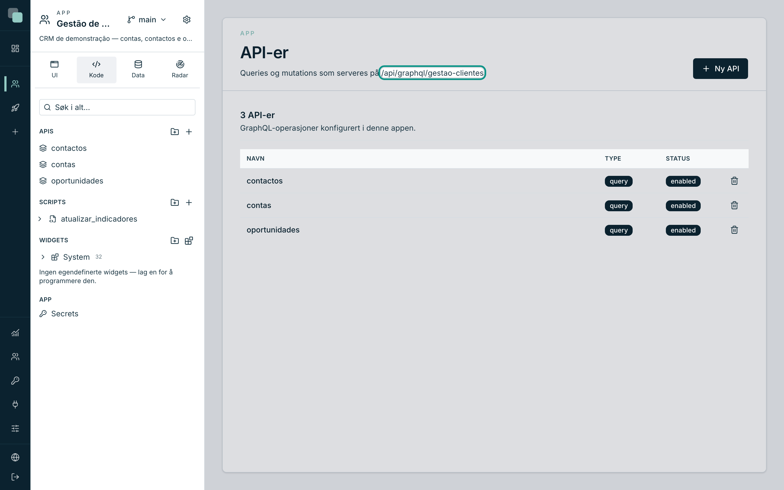Click query badge in contas row
Image resolution: width=784 pixels, height=490 pixels.
coord(618,206)
